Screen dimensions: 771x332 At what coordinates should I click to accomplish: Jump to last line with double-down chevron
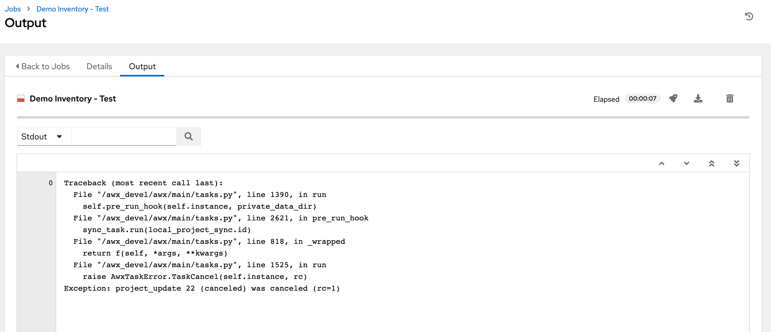coord(737,163)
